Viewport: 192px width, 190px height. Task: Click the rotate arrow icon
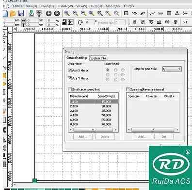click(80, 22)
